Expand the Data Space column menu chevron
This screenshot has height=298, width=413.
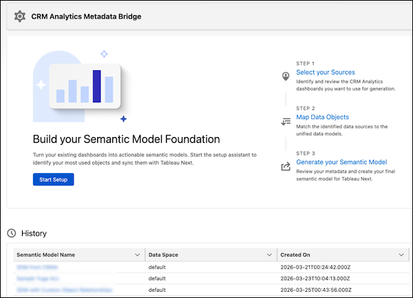(x=269, y=255)
